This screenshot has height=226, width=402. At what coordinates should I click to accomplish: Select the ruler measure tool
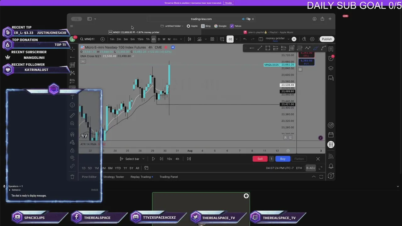[x=72, y=116]
